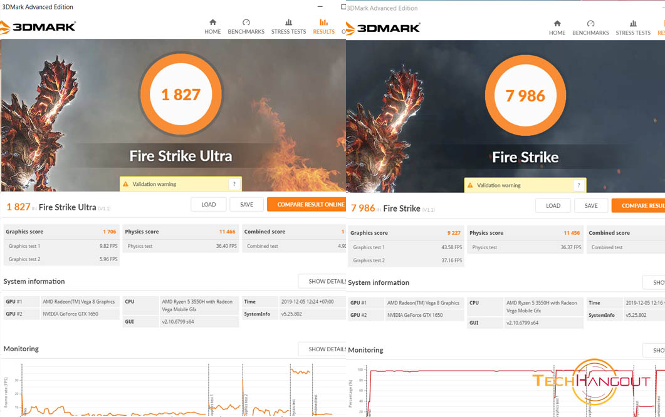Click the 7 986 score circle
The height and width of the screenshot is (417, 665).
[x=525, y=95]
